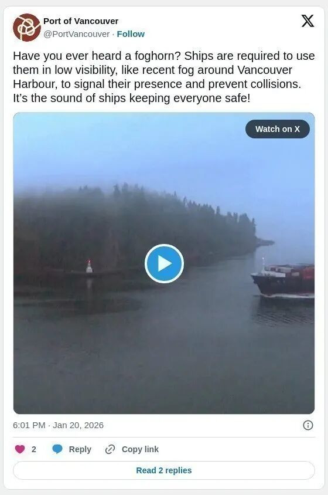Open the @PortVancouver handle link
This screenshot has height=495, width=328.
76,34
